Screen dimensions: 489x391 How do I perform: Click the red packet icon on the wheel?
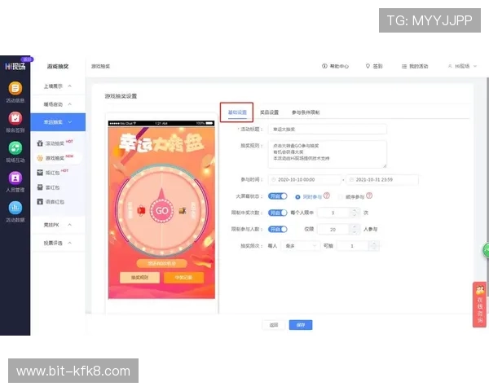pyautogui.click(x=141, y=211)
